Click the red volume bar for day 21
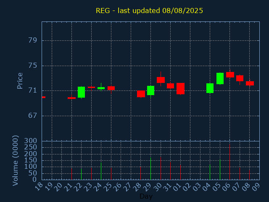Screen dimensions: 269x202 click(x=71, y=174)
